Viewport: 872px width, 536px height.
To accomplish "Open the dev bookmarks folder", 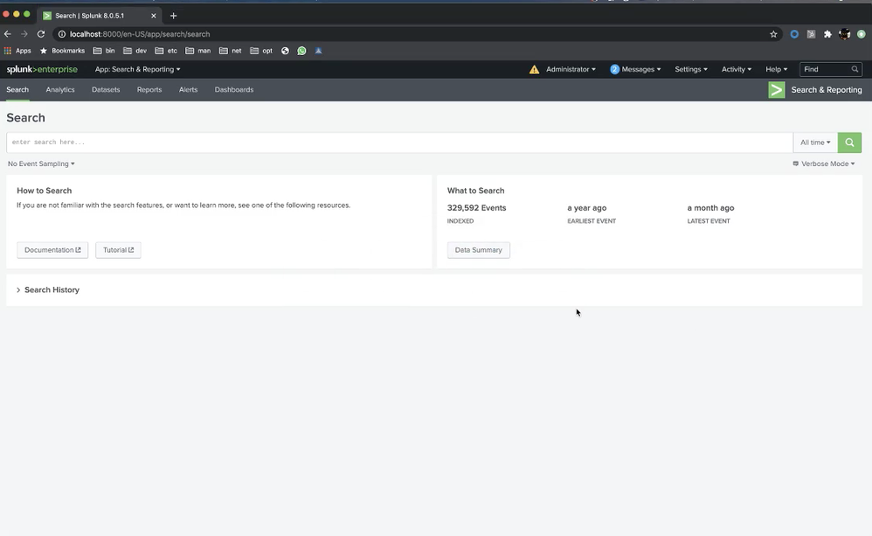I will click(x=135, y=51).
